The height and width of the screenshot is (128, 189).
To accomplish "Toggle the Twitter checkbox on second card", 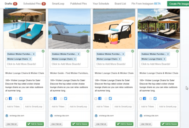I will pos(61,99).
